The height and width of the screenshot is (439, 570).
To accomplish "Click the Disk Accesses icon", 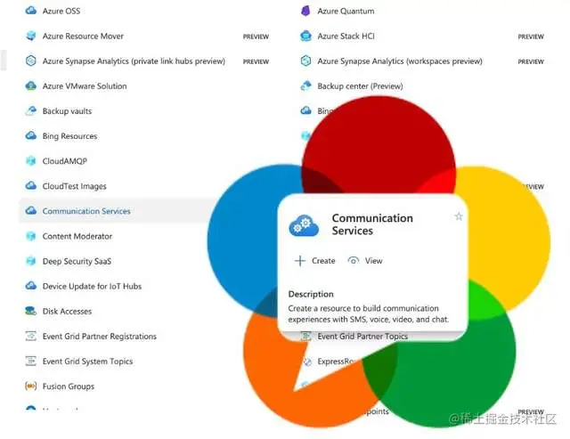I will 31,311.
